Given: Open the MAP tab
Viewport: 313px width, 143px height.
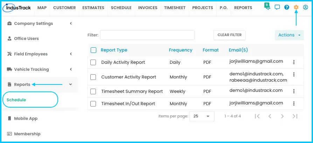Looking at the screenshot, I should pyautogui.click(x=42, y=8).
